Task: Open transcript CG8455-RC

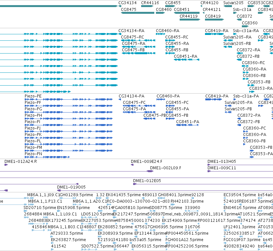Action: (x=177, y=37)
